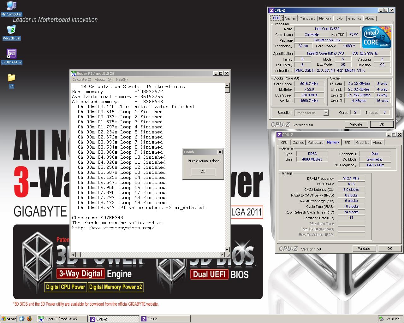The image size is (404, 323).
Task: Launch the CPUID CPU-Z desktop shortcut
Action: coord(11,56)
